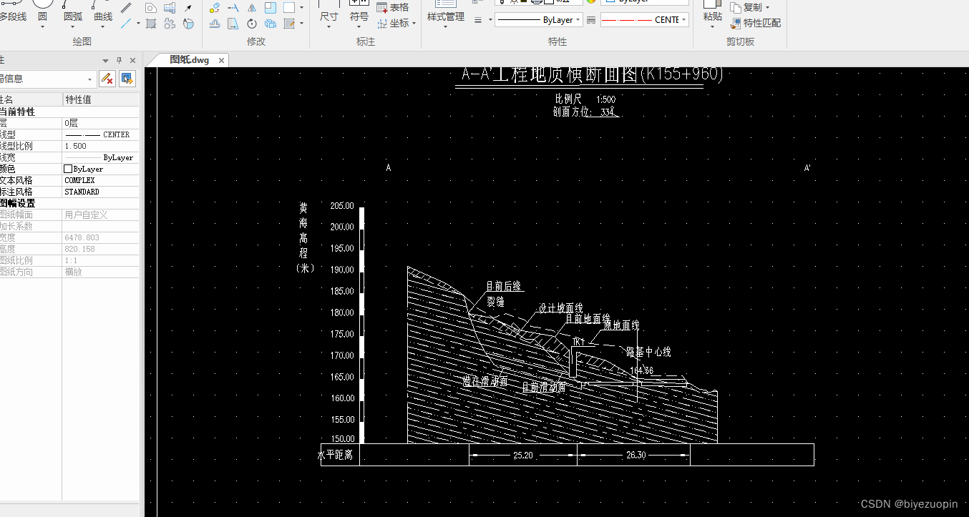This screenshot has width=969, height=517.
Task: Click the arrow pointer tool in 绘图 group
Action: (x=188, y=7)
